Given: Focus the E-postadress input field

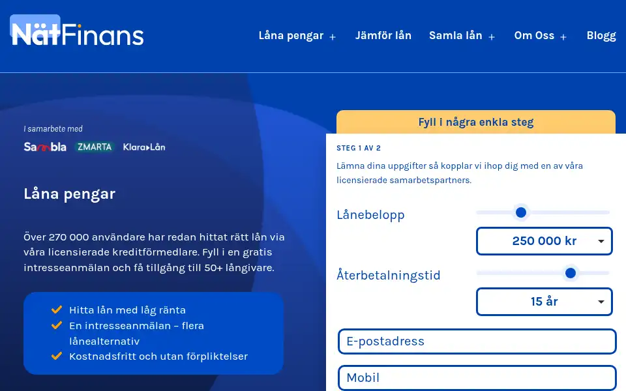Looking at the screenshot, I should tap(477, 341).
